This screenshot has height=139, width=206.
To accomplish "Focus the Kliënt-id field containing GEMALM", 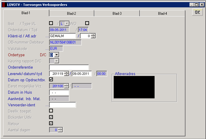I will pyautogui.click(x=63, y=36).
